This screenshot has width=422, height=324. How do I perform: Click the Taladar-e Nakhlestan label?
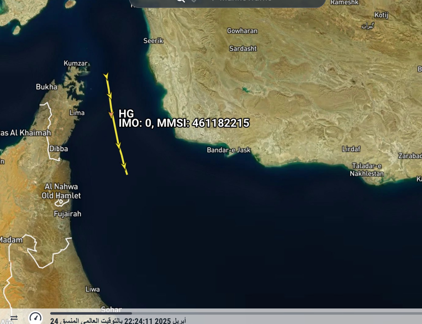pos(367,170)
